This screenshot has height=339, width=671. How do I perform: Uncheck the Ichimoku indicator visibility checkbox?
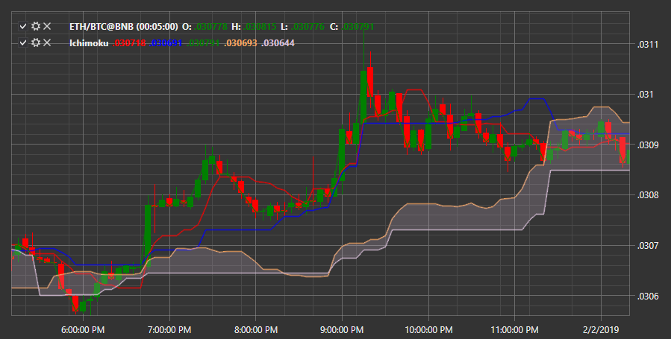(23, 42)
